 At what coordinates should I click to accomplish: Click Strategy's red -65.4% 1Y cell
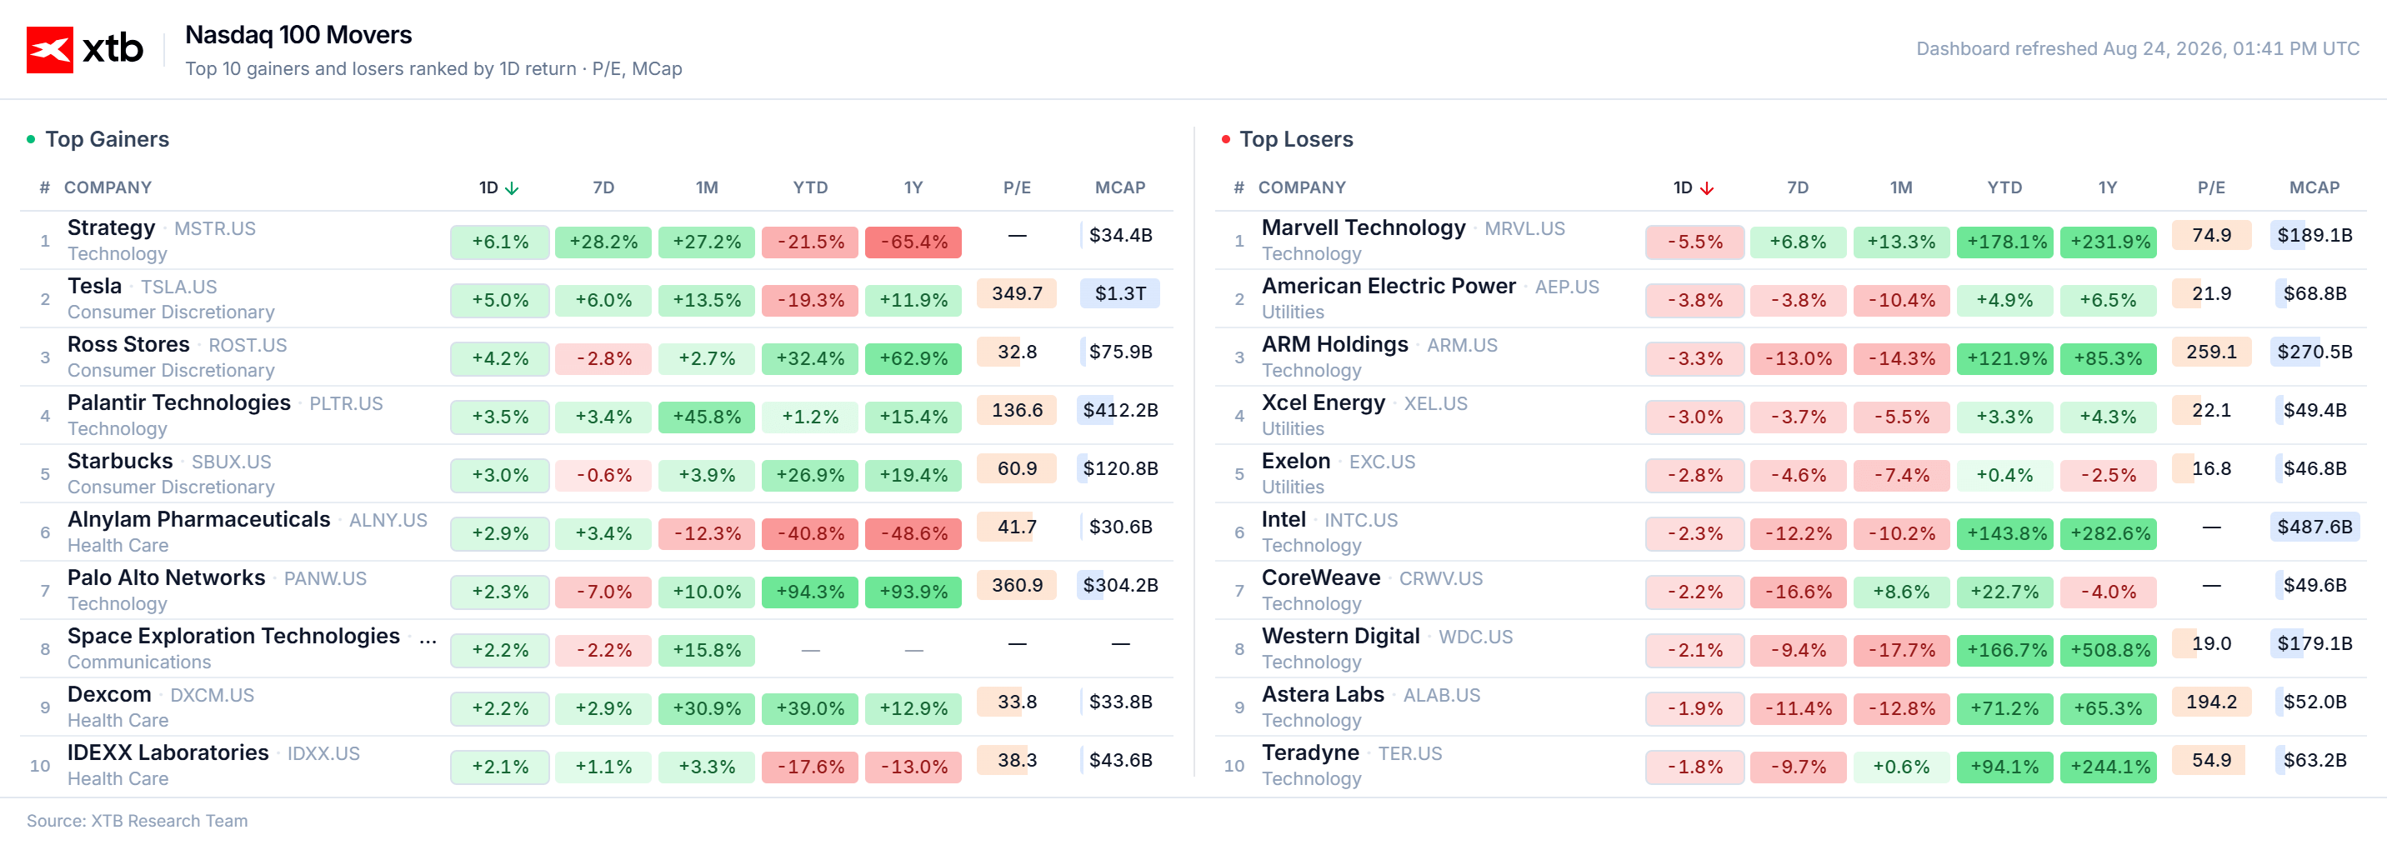pos(913,242)
